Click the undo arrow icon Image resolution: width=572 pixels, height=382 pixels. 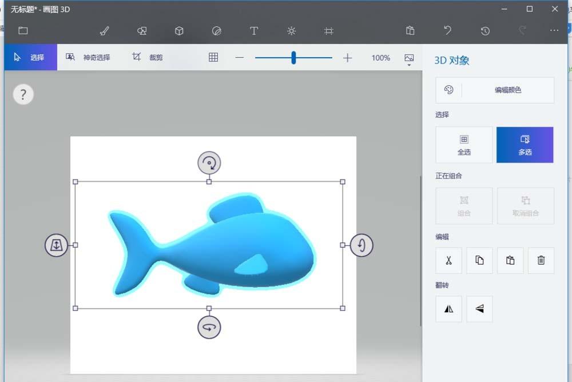click(448, 31)
